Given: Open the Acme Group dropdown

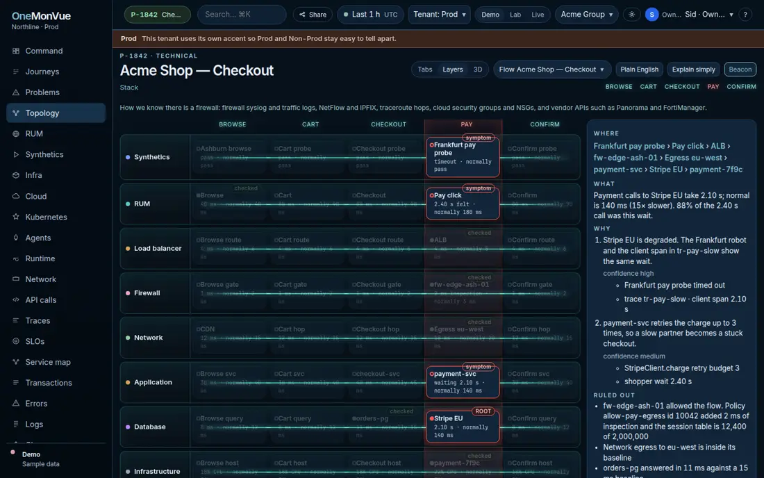Looking at the screenshot, I should pos(587,15).
